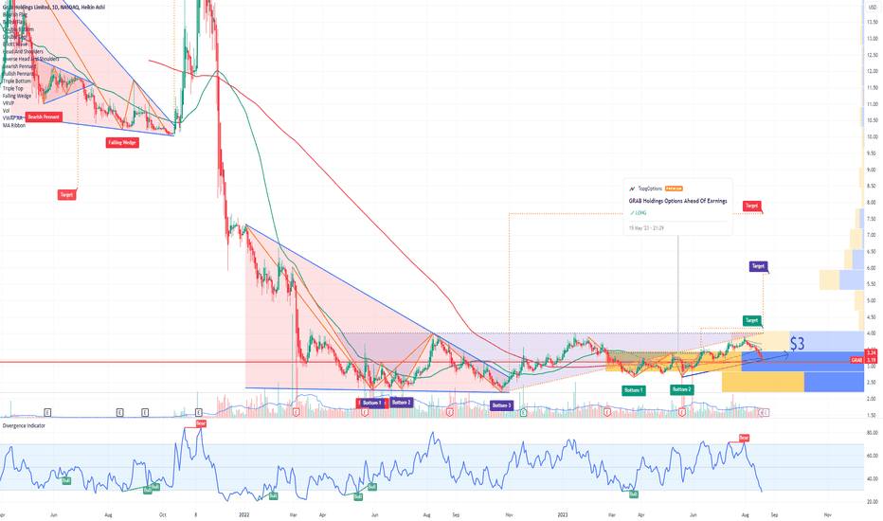Select Vol in the indicator legend
Image resolution: width=883 pixels, height=521 pixels.
click(x=7, y=111)
